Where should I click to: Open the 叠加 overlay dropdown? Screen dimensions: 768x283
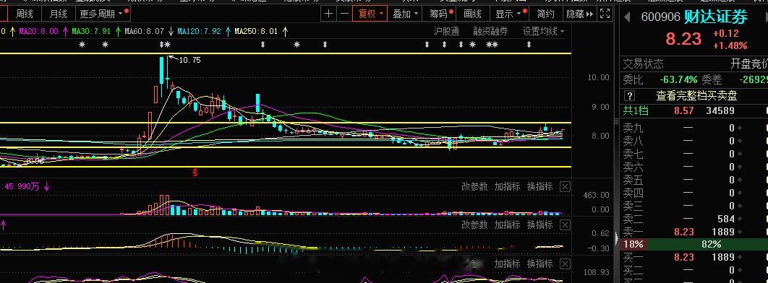pyautogui.click(x=406, y=14)
